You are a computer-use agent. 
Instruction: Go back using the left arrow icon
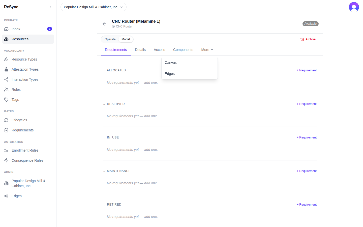click(104, 24)
